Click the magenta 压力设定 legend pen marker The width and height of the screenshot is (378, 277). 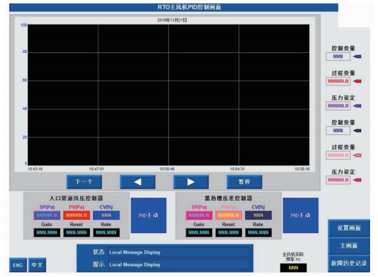point(358,180)
